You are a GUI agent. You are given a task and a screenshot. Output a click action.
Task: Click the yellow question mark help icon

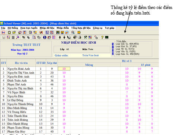[x=102, y=37]
